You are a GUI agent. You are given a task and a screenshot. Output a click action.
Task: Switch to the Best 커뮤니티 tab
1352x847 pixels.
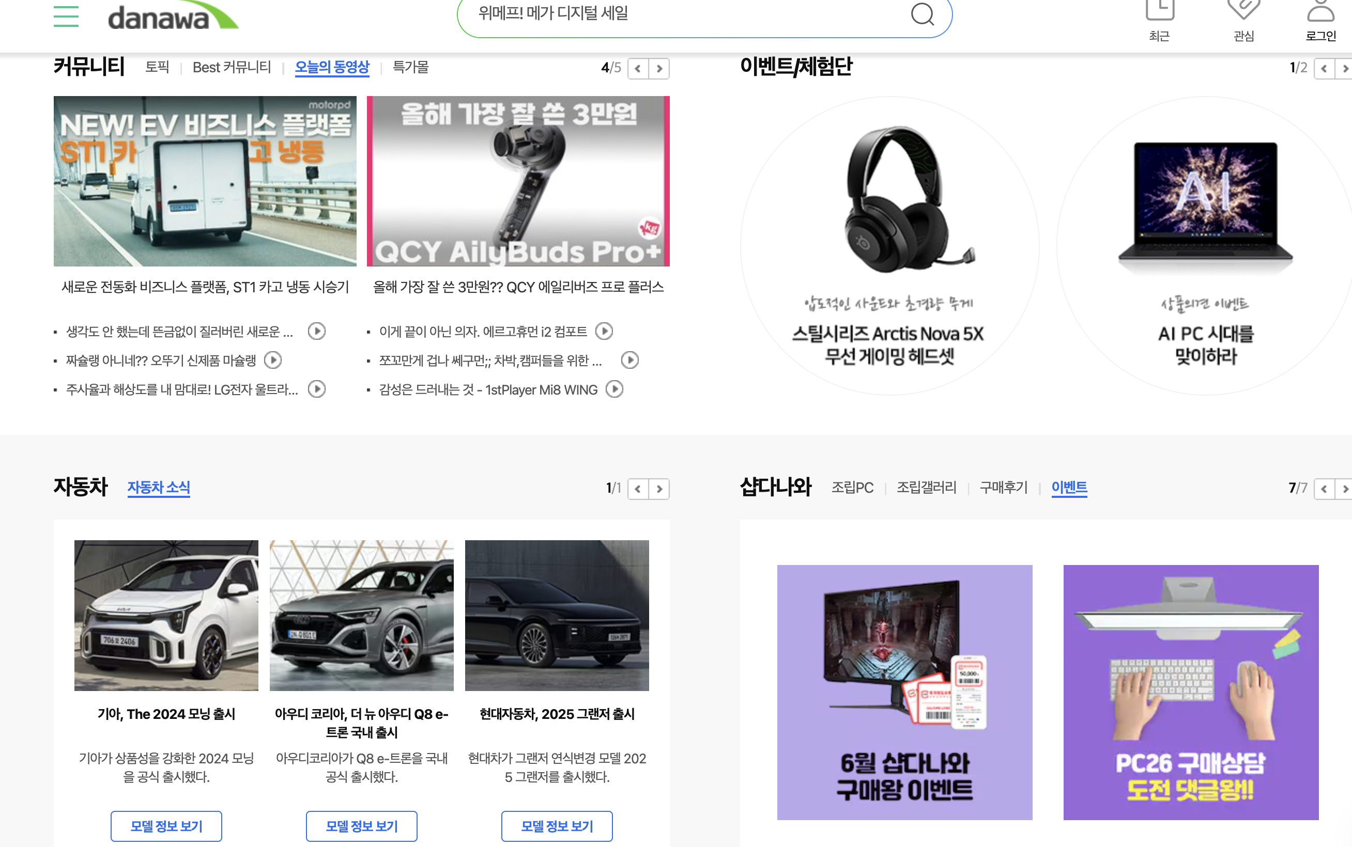tap(232, 67)
